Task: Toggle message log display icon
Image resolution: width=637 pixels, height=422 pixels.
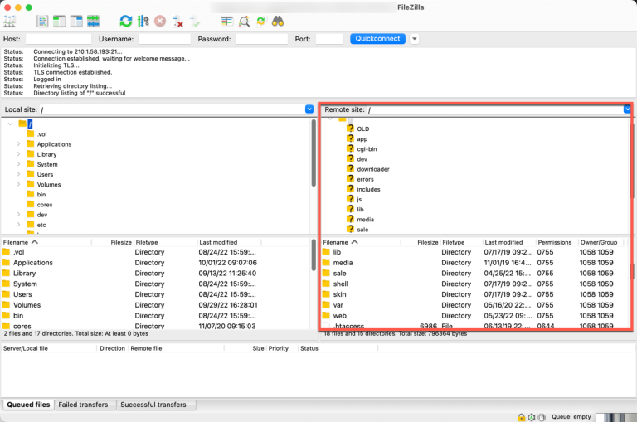Action: tap(41, 21)
